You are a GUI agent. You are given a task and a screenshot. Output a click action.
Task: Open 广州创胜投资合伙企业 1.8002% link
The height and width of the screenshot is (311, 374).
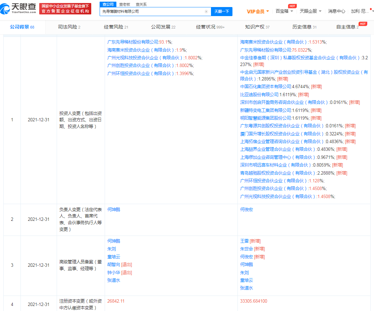click(141, 66)
